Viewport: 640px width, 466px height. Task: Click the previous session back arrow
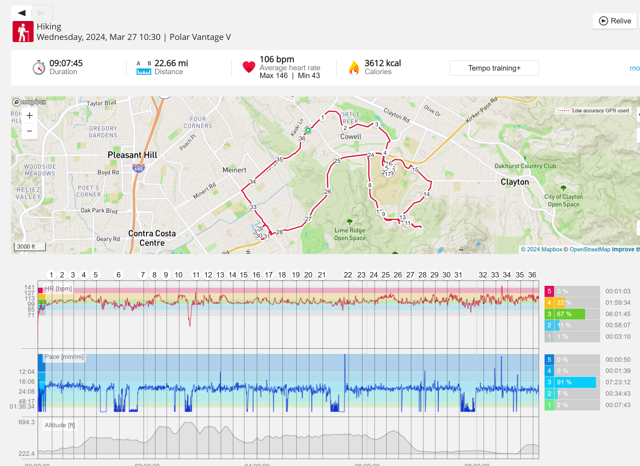tap(21, 13)
